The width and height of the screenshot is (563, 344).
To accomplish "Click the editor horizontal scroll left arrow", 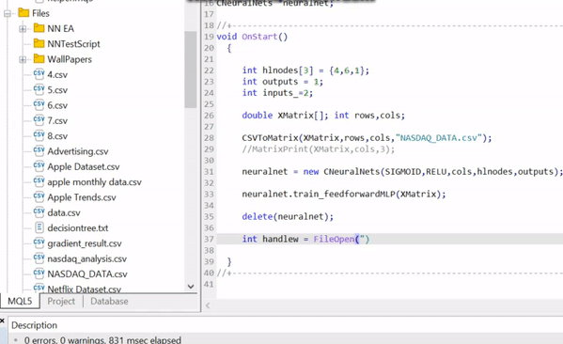I will (x=208, y=305).
